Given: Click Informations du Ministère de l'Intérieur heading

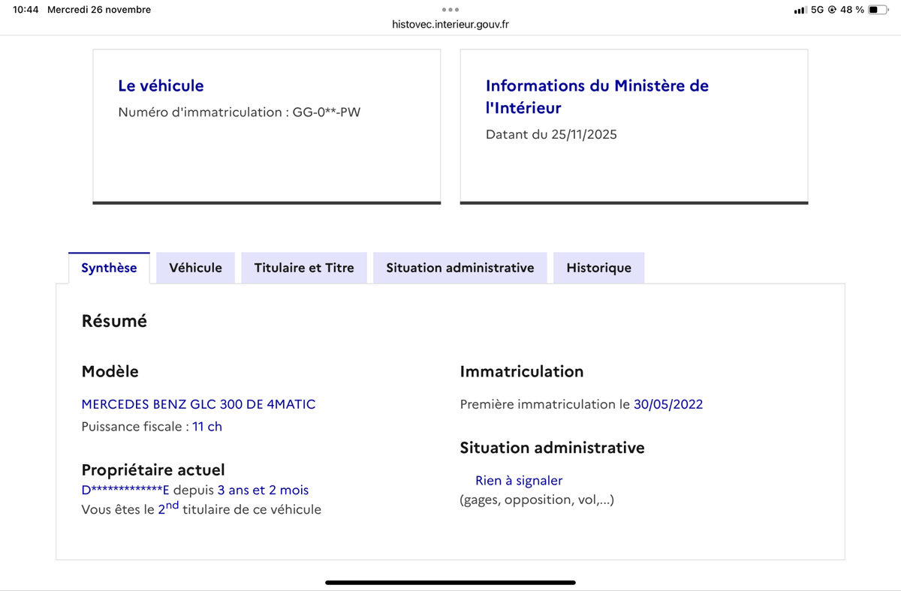Looking at the screenshot, I should coord(597,96).
